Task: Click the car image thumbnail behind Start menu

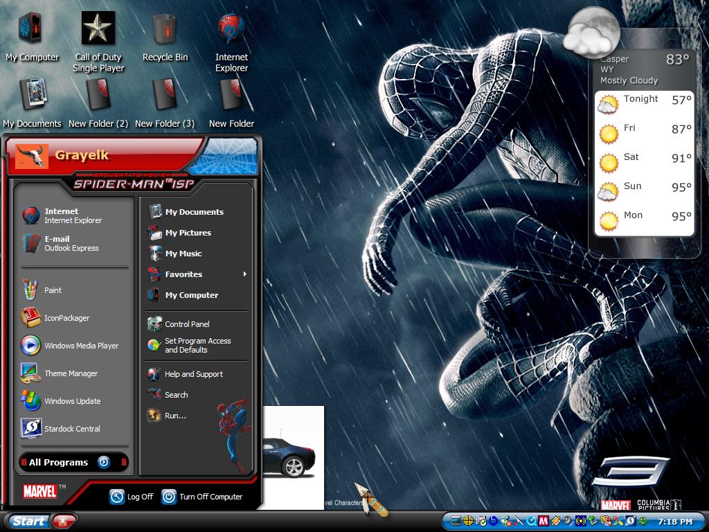Action: (x=293, y=457)
